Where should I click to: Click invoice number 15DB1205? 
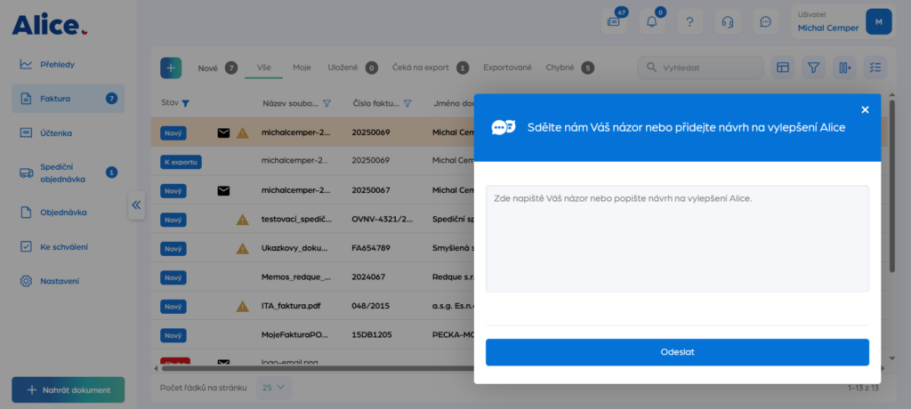(x=371, y=335)
